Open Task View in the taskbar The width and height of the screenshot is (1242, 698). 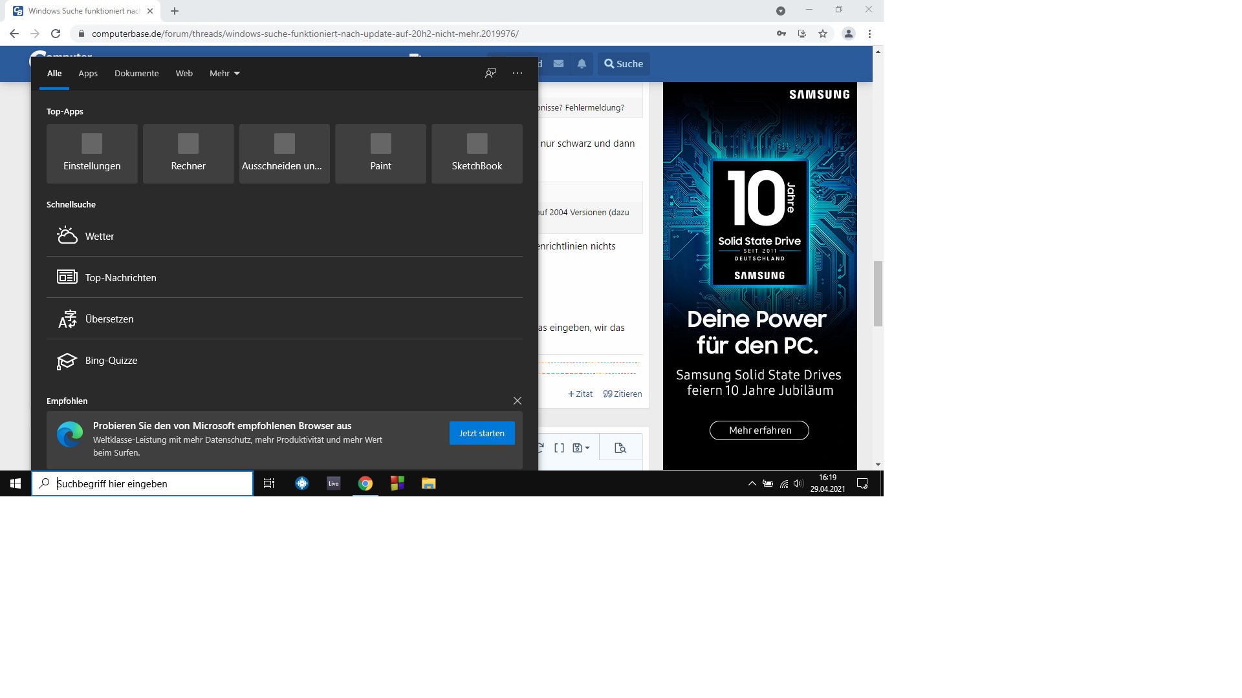point(269,483)
